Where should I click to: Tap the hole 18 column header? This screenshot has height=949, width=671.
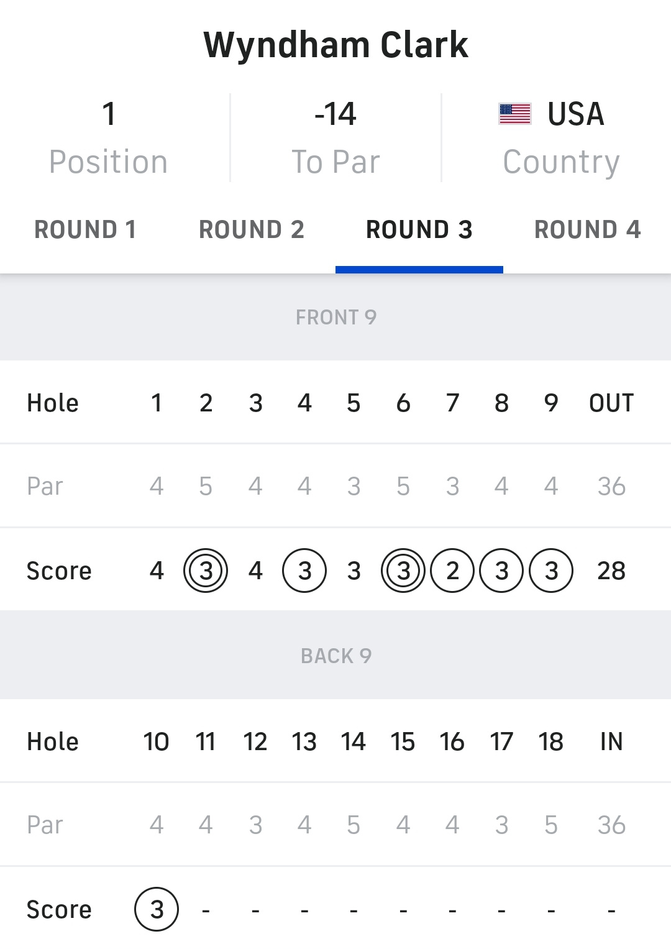coord(551,741)
